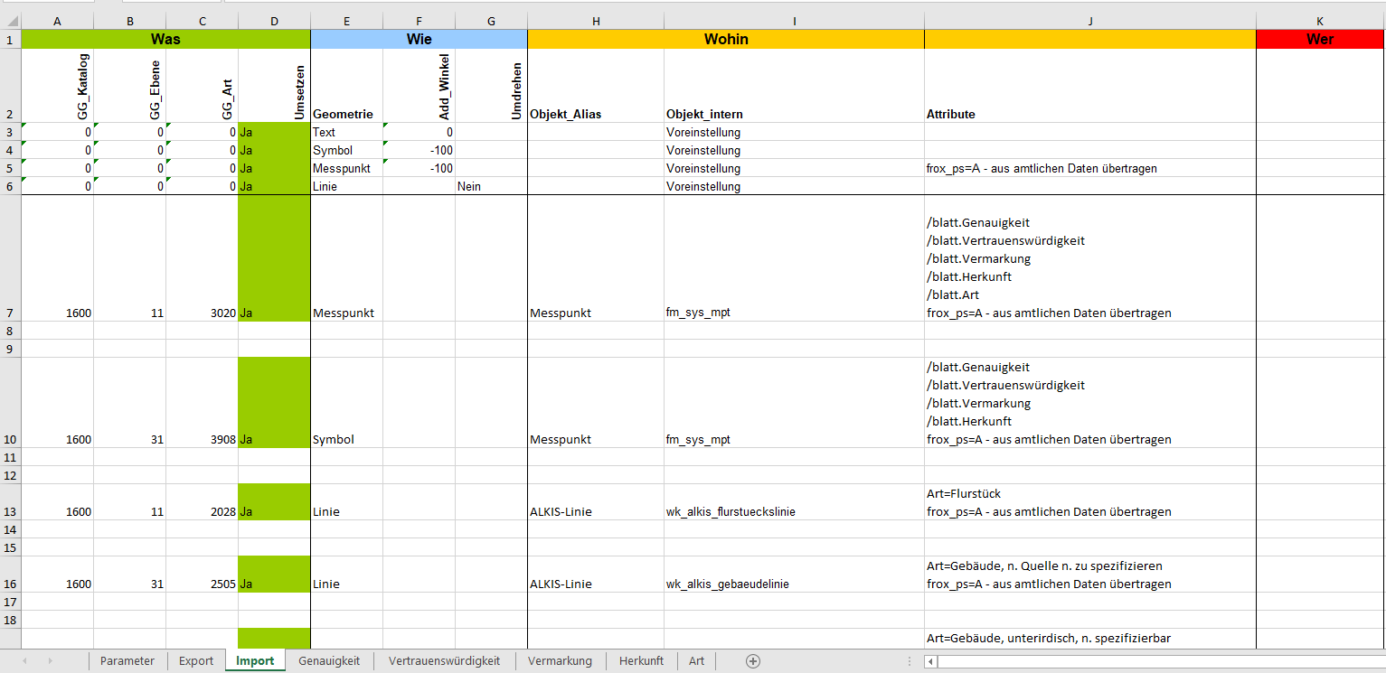1386x673 pixels.
Task: Click the previous sheet navigation arrow
Action: [x=24, y=661]
